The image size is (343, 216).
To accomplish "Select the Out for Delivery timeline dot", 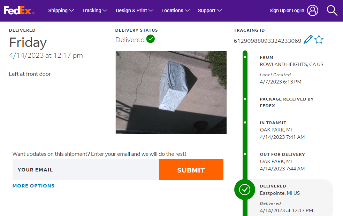I will [x=245, y=154].
